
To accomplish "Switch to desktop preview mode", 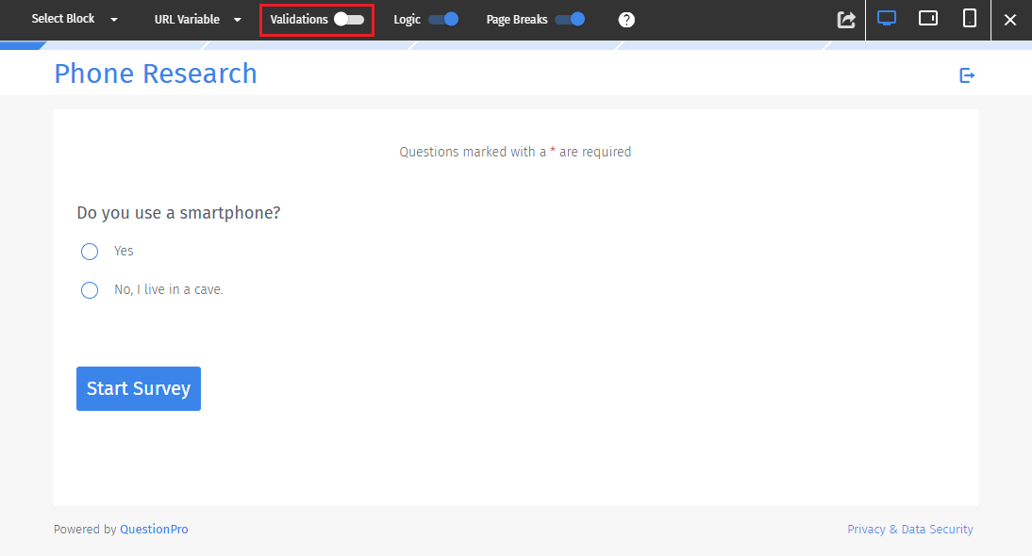I will click(x=886, y=19).
